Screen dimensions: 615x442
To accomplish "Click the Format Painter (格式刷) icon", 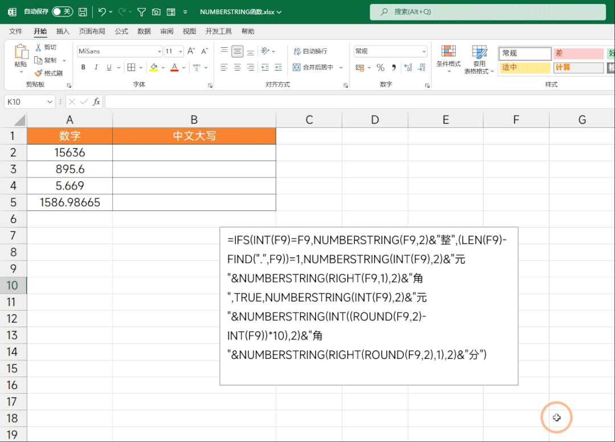I will (x=39, y=73).
